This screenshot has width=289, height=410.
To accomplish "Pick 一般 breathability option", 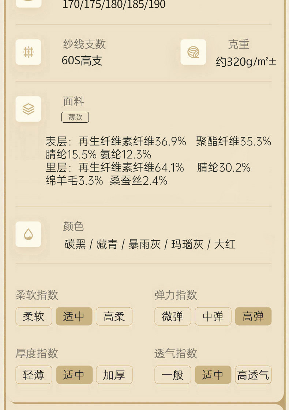I will click(x=173, y=375).
